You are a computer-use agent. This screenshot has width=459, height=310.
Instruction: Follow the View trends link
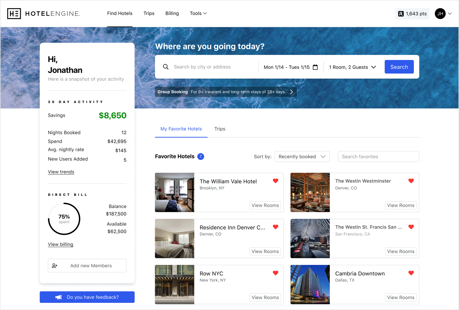(61, 172)
